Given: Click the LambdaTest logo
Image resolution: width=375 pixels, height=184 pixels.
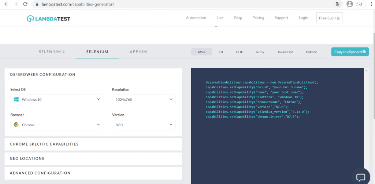Looking at the screenshot, I should coord(48,18).
